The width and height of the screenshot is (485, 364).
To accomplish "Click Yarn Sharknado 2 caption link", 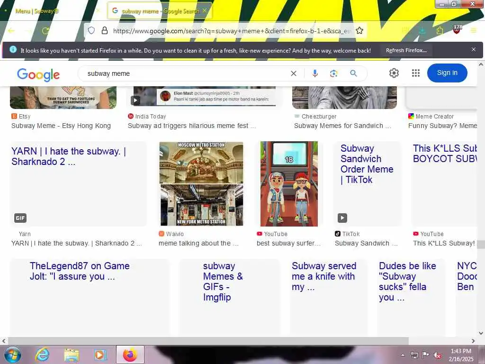I will coord(76,243).
